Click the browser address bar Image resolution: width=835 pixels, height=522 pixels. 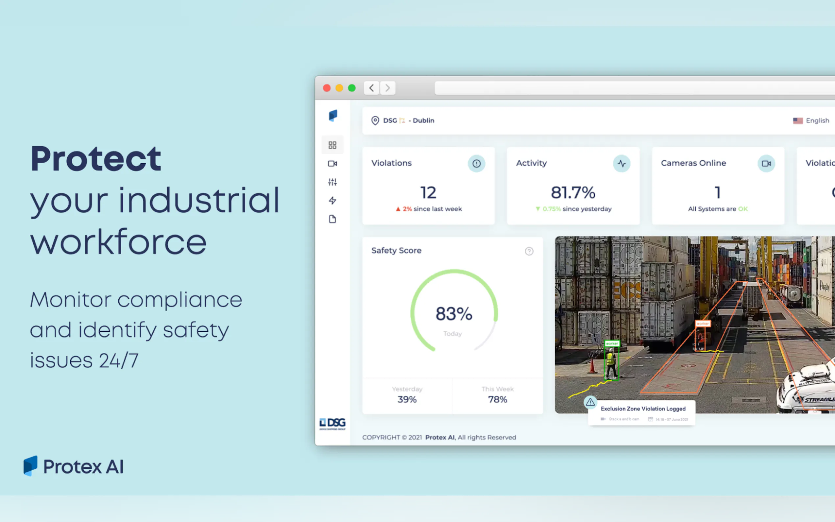coord(621,88)
